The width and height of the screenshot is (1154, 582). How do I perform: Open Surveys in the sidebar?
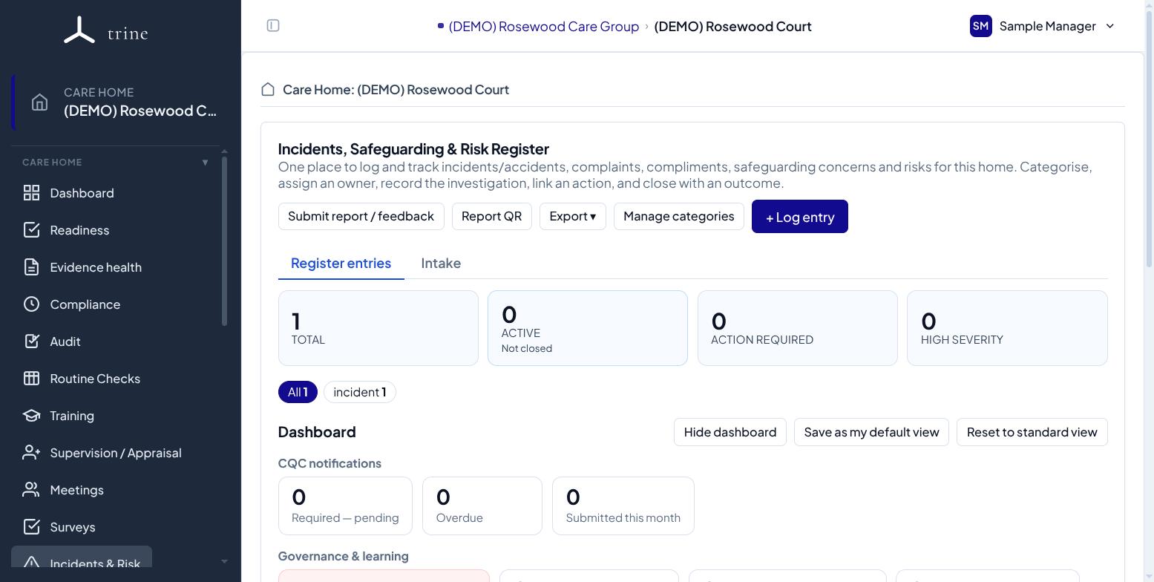(72, 527)
